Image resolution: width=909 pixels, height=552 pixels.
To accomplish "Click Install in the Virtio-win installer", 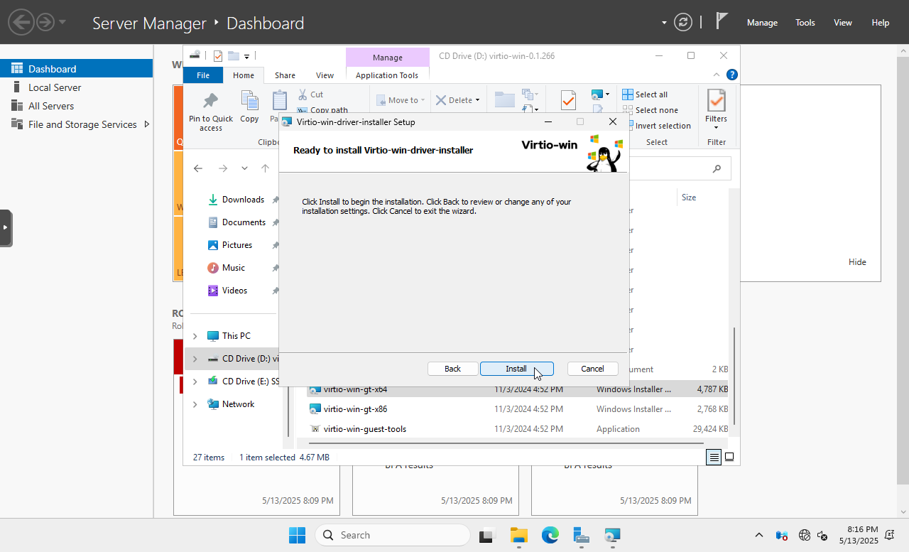I will [x=516, y=368].
